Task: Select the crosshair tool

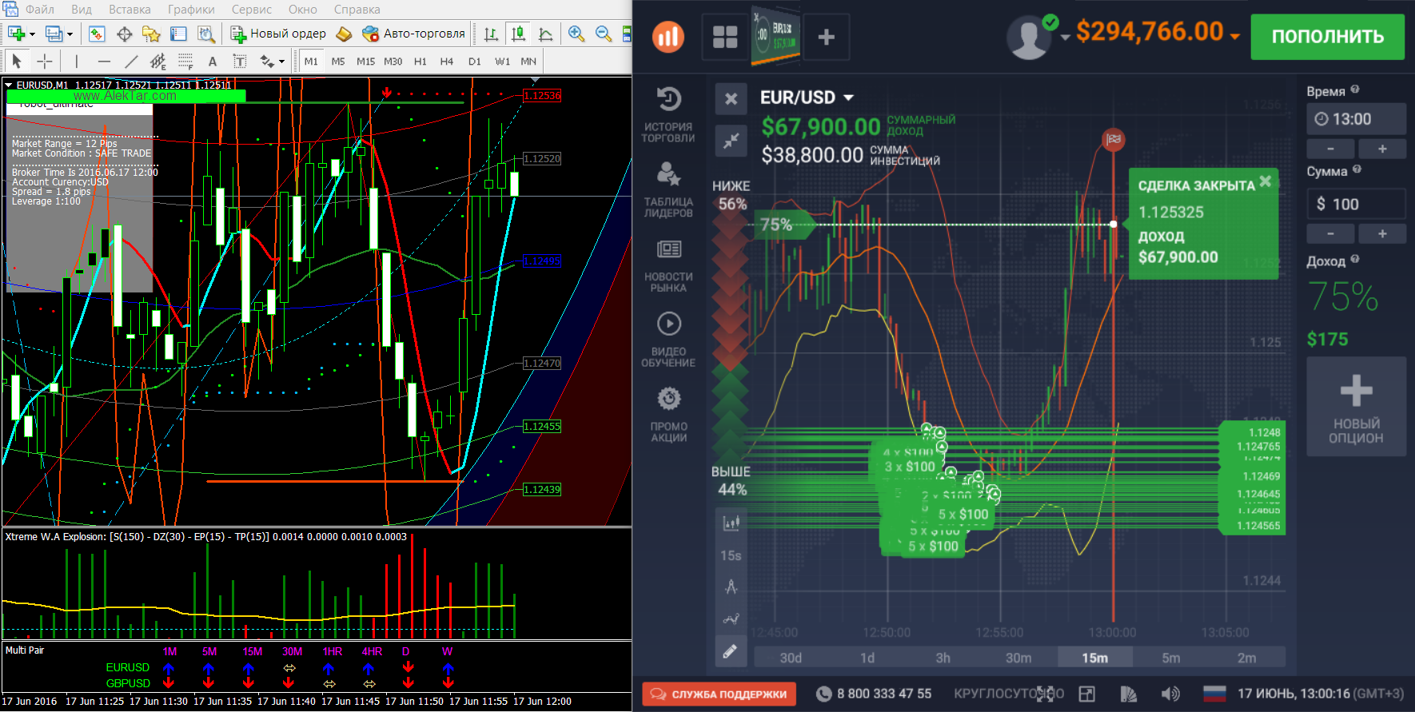Action: pyautogui.click(x=45, y=61)
